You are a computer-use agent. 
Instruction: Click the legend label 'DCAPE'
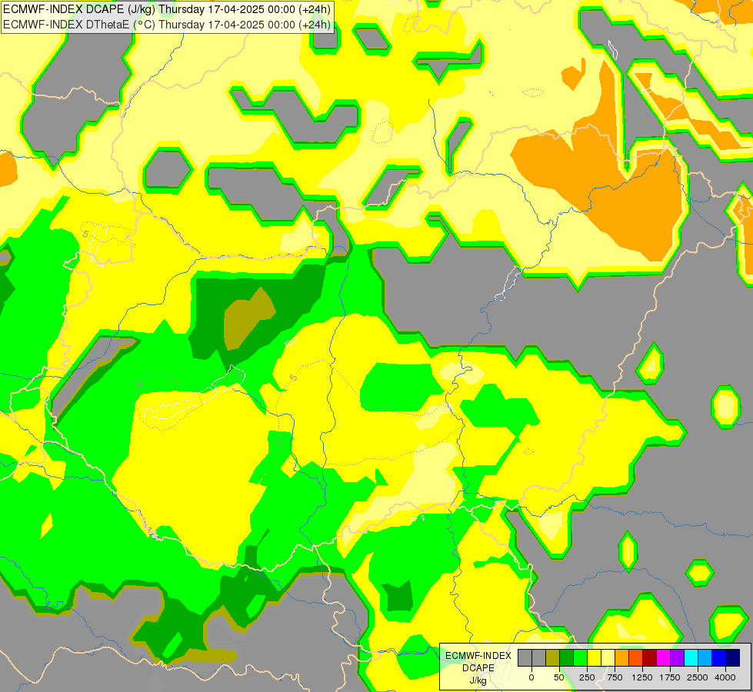coord(478,668)
